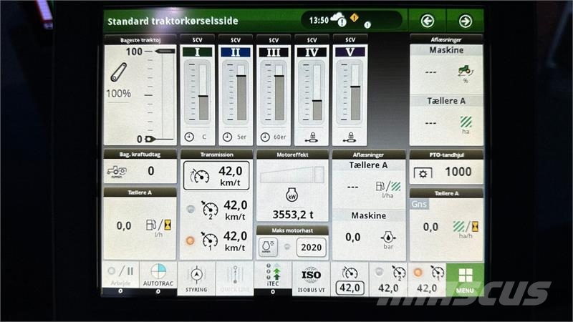Select SCV I valve header
573x322 pixels.
point(198,52)
